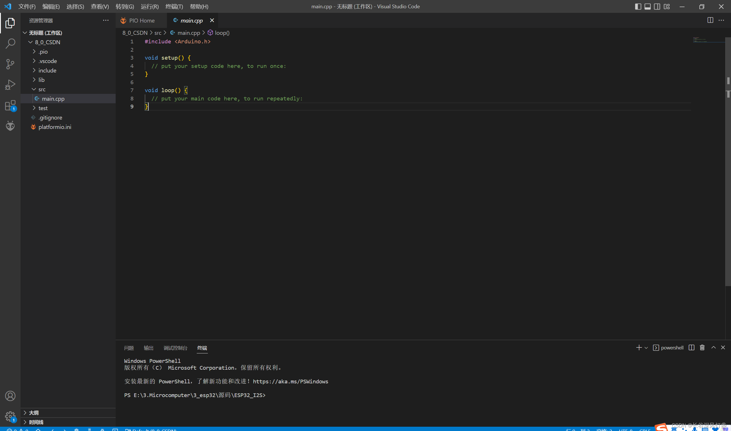Split the editor to the right
Image resolution: width=731 pixels, height=431 pixels.
[x=710, y=20]
